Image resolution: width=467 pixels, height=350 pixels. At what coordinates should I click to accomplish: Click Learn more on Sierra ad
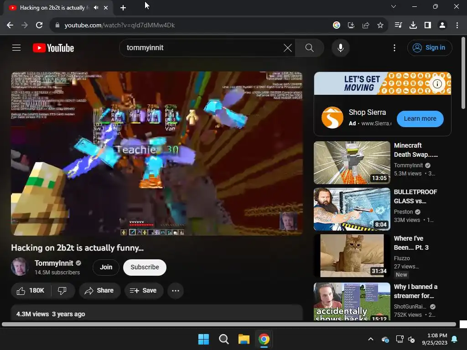click(420, 118)
